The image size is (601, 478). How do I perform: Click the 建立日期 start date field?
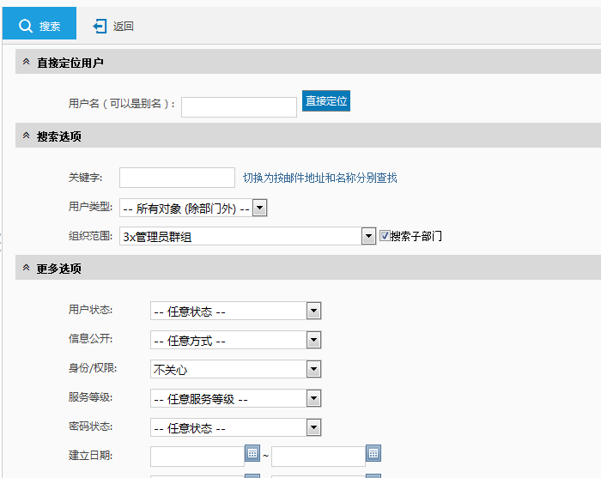(197, 456)
